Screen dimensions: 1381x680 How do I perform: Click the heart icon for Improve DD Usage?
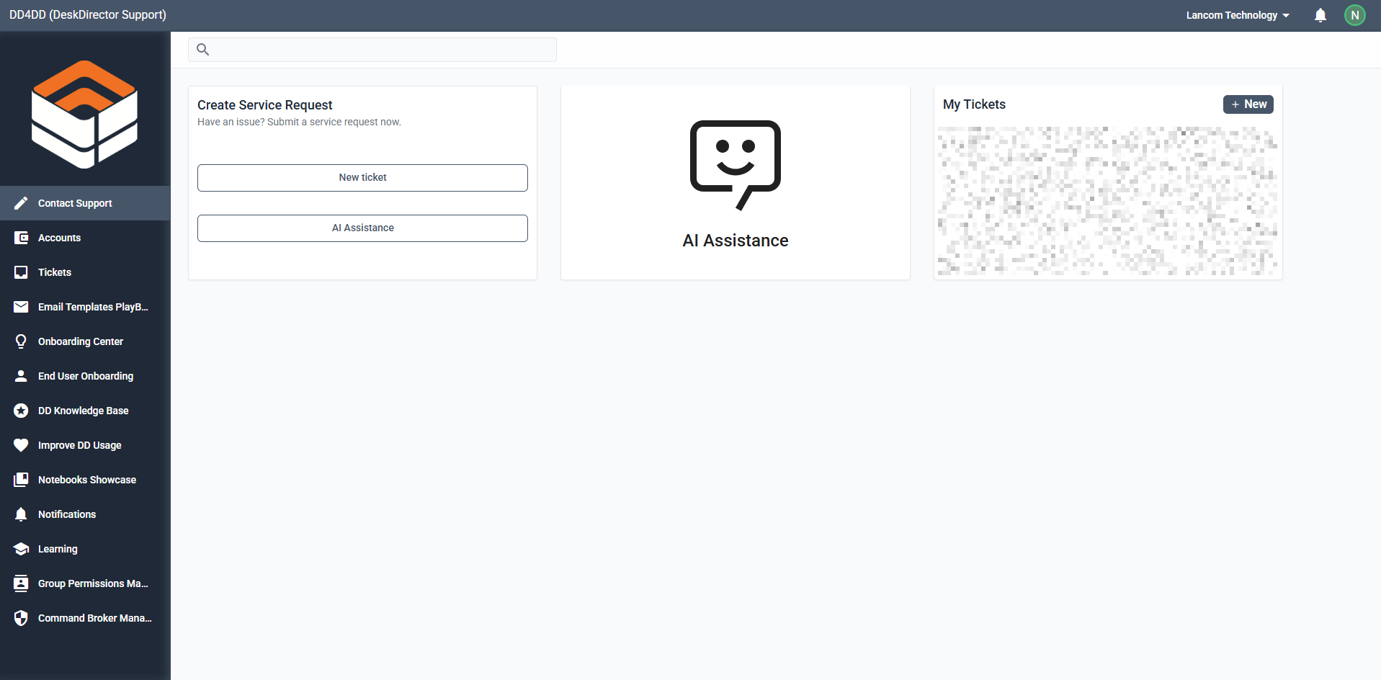tap(21, 445)
